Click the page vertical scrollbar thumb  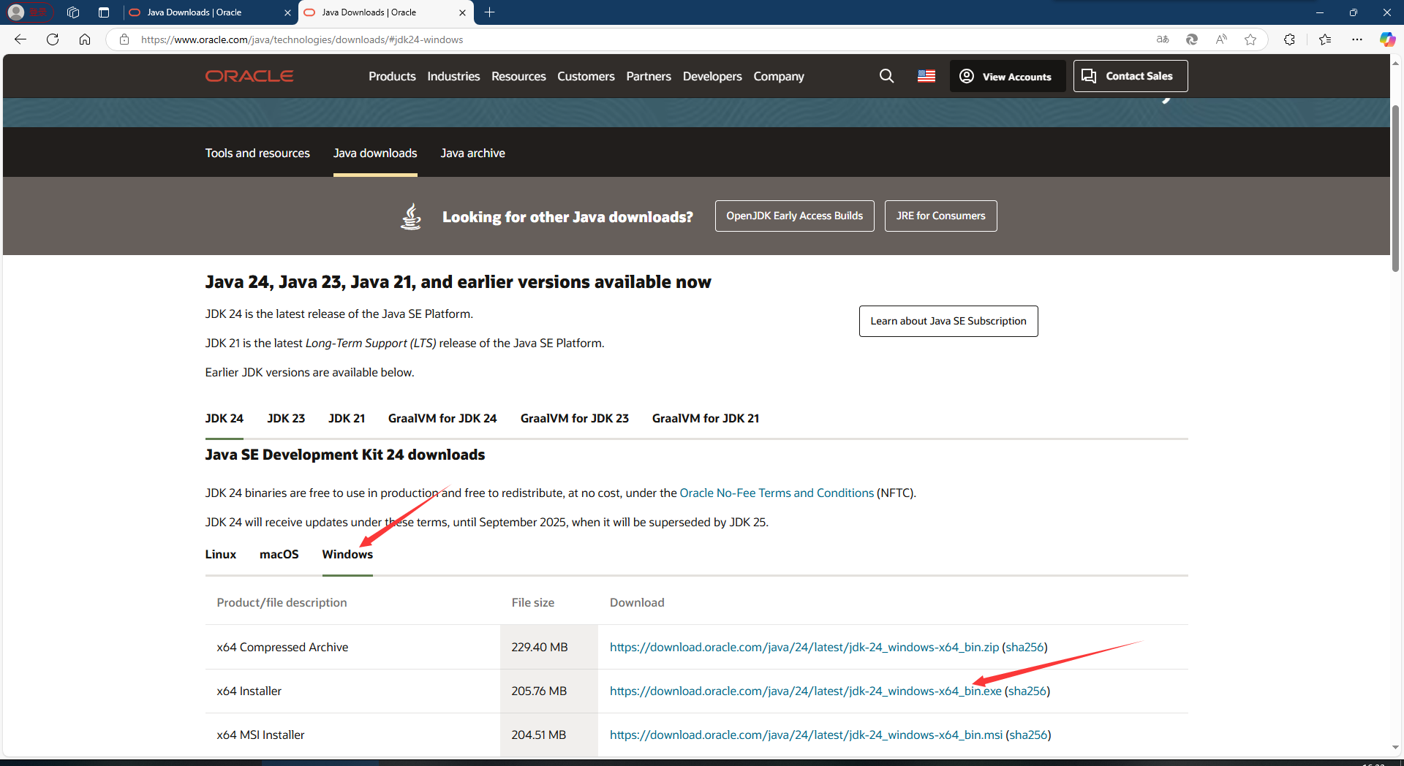(x=1395, y=189)
